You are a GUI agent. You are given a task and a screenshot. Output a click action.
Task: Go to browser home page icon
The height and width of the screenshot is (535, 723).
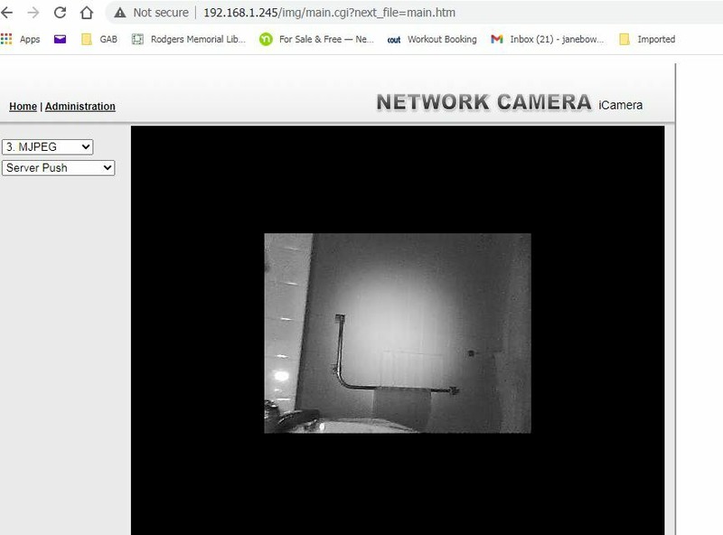click(87, 13)
